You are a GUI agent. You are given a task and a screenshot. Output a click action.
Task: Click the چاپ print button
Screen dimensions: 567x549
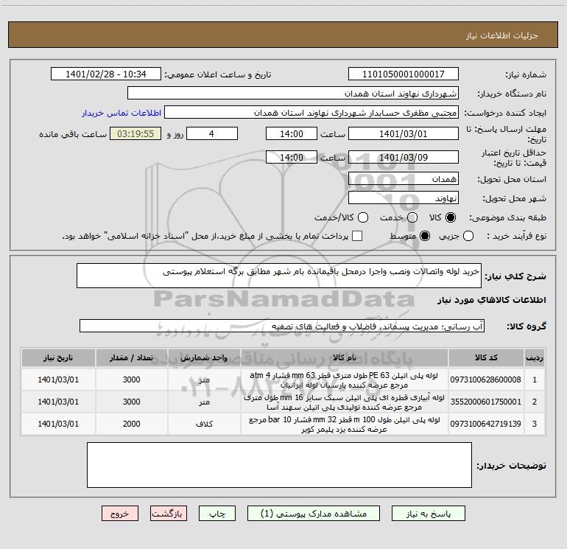click(217, 514)
